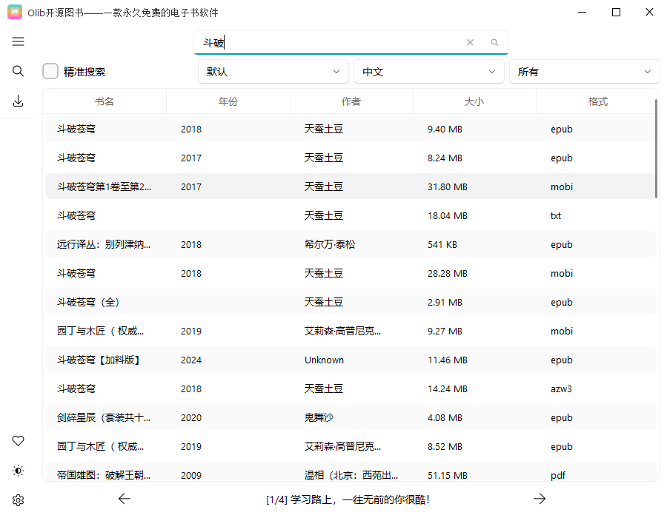Open settings via the gear icon

pos(18,499)
